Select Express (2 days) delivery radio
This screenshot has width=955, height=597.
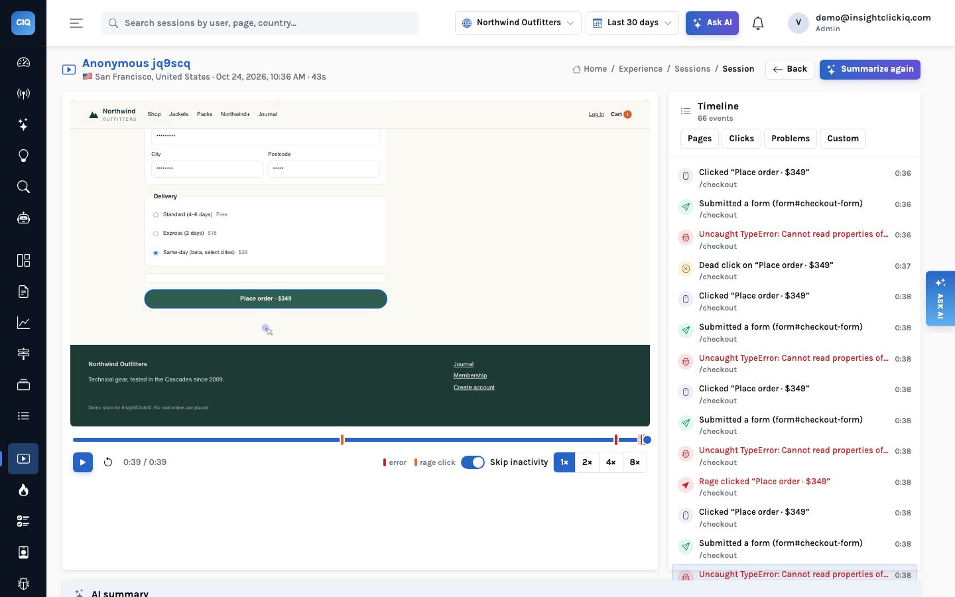[156, 233]
